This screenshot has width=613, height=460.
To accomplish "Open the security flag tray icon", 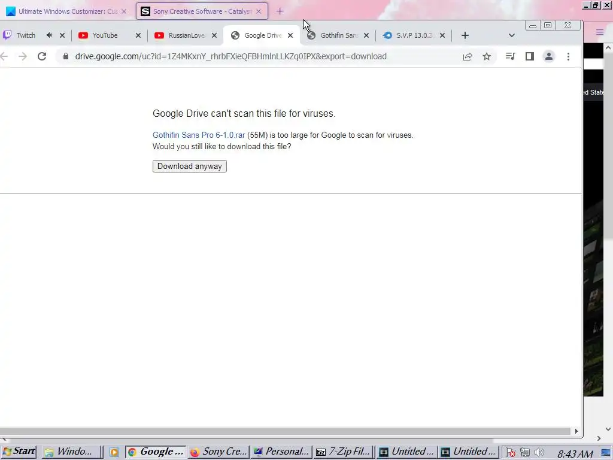I will click(510, 453).
